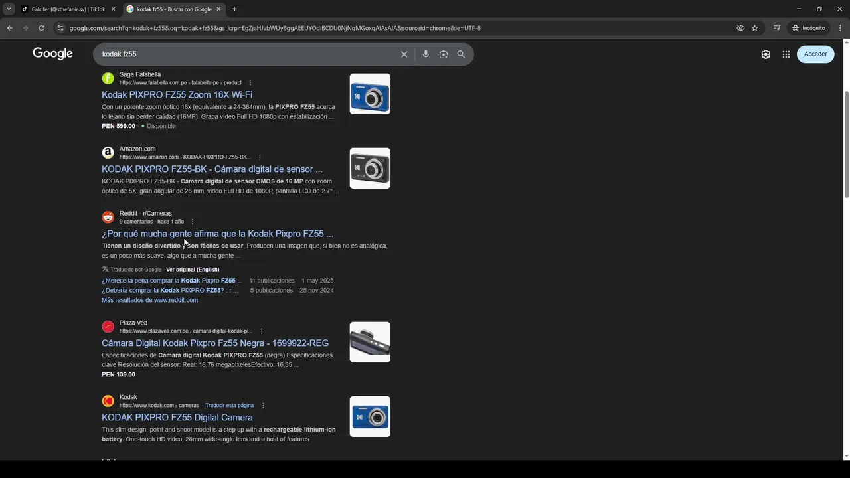Click the address bar URL
The image size is (850, 478).
275,28
